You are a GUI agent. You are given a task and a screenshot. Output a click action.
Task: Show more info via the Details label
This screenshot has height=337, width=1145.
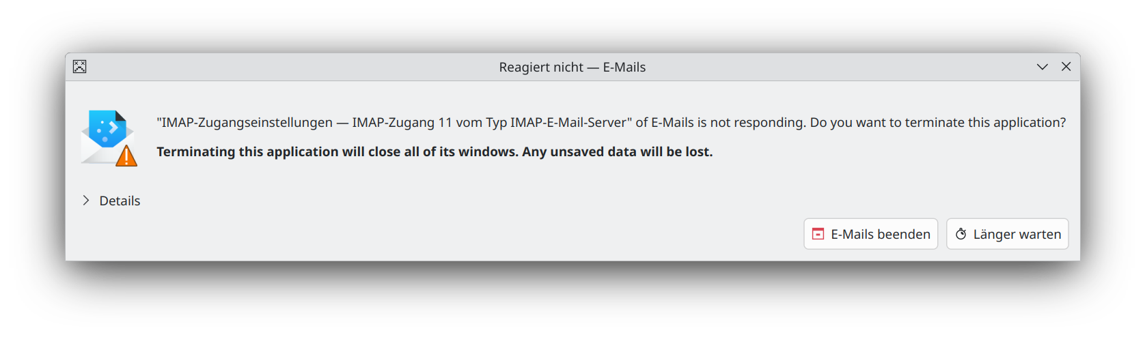(120, 201)
